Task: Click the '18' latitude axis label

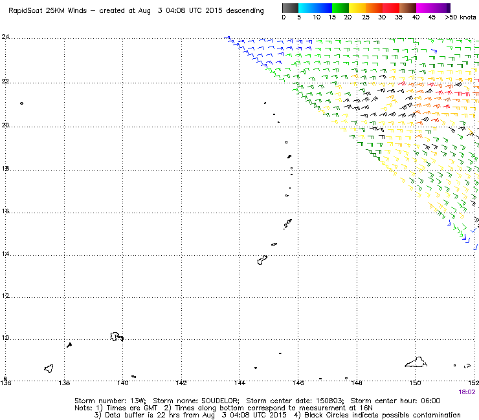Action: click(x=5, y=169)
